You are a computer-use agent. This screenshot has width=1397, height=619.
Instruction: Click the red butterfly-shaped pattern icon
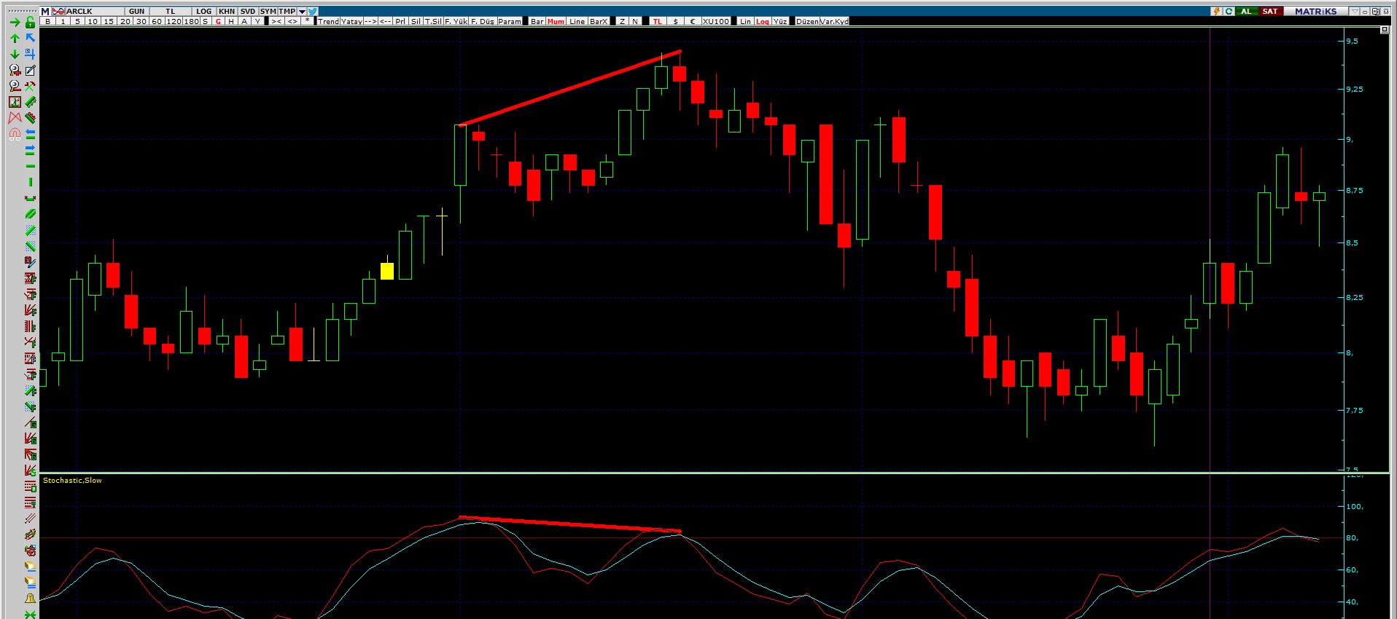point(15,117)
